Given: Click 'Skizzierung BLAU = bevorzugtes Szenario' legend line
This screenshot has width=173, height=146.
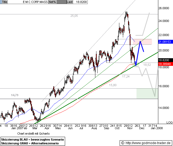Looking at the screenshot, I should [x=32, y=139].
